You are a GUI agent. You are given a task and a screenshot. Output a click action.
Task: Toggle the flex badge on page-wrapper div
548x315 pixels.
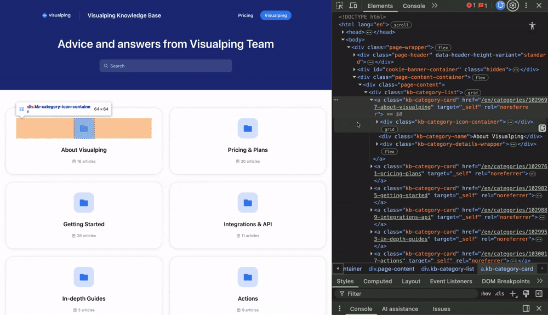click(x=443, y=48)
